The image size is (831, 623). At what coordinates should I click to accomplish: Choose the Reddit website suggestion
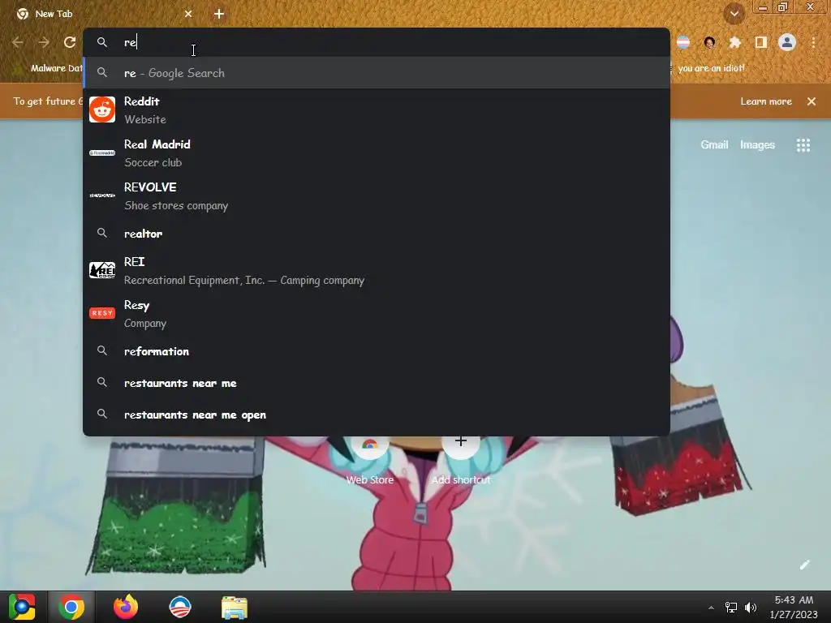coord(377,110)
